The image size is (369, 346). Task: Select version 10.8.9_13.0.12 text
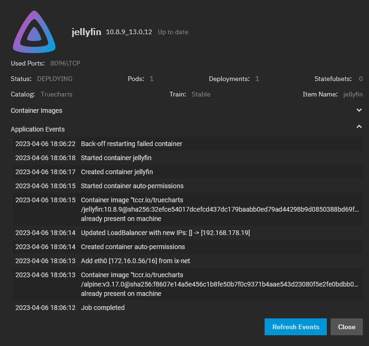(129, 32)
